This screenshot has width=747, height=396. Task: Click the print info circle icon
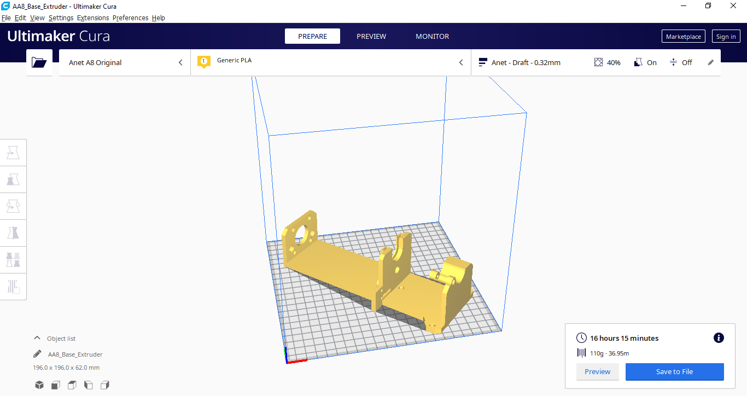click(x=719, y=338)
